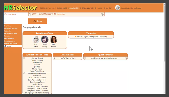Open Requirements in the sidebar
Image resolution: width=169 pixels, height=97 pixels.
coord(9,39)
